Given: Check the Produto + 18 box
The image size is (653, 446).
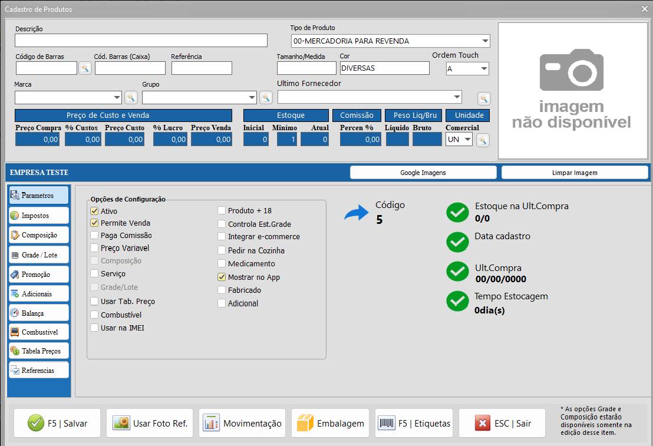Looking at the screenshot, I should tap(222, 211).
